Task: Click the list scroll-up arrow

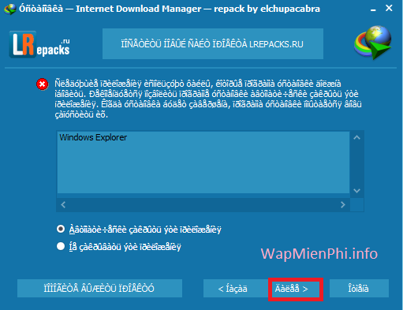Action: pos(356,137)
